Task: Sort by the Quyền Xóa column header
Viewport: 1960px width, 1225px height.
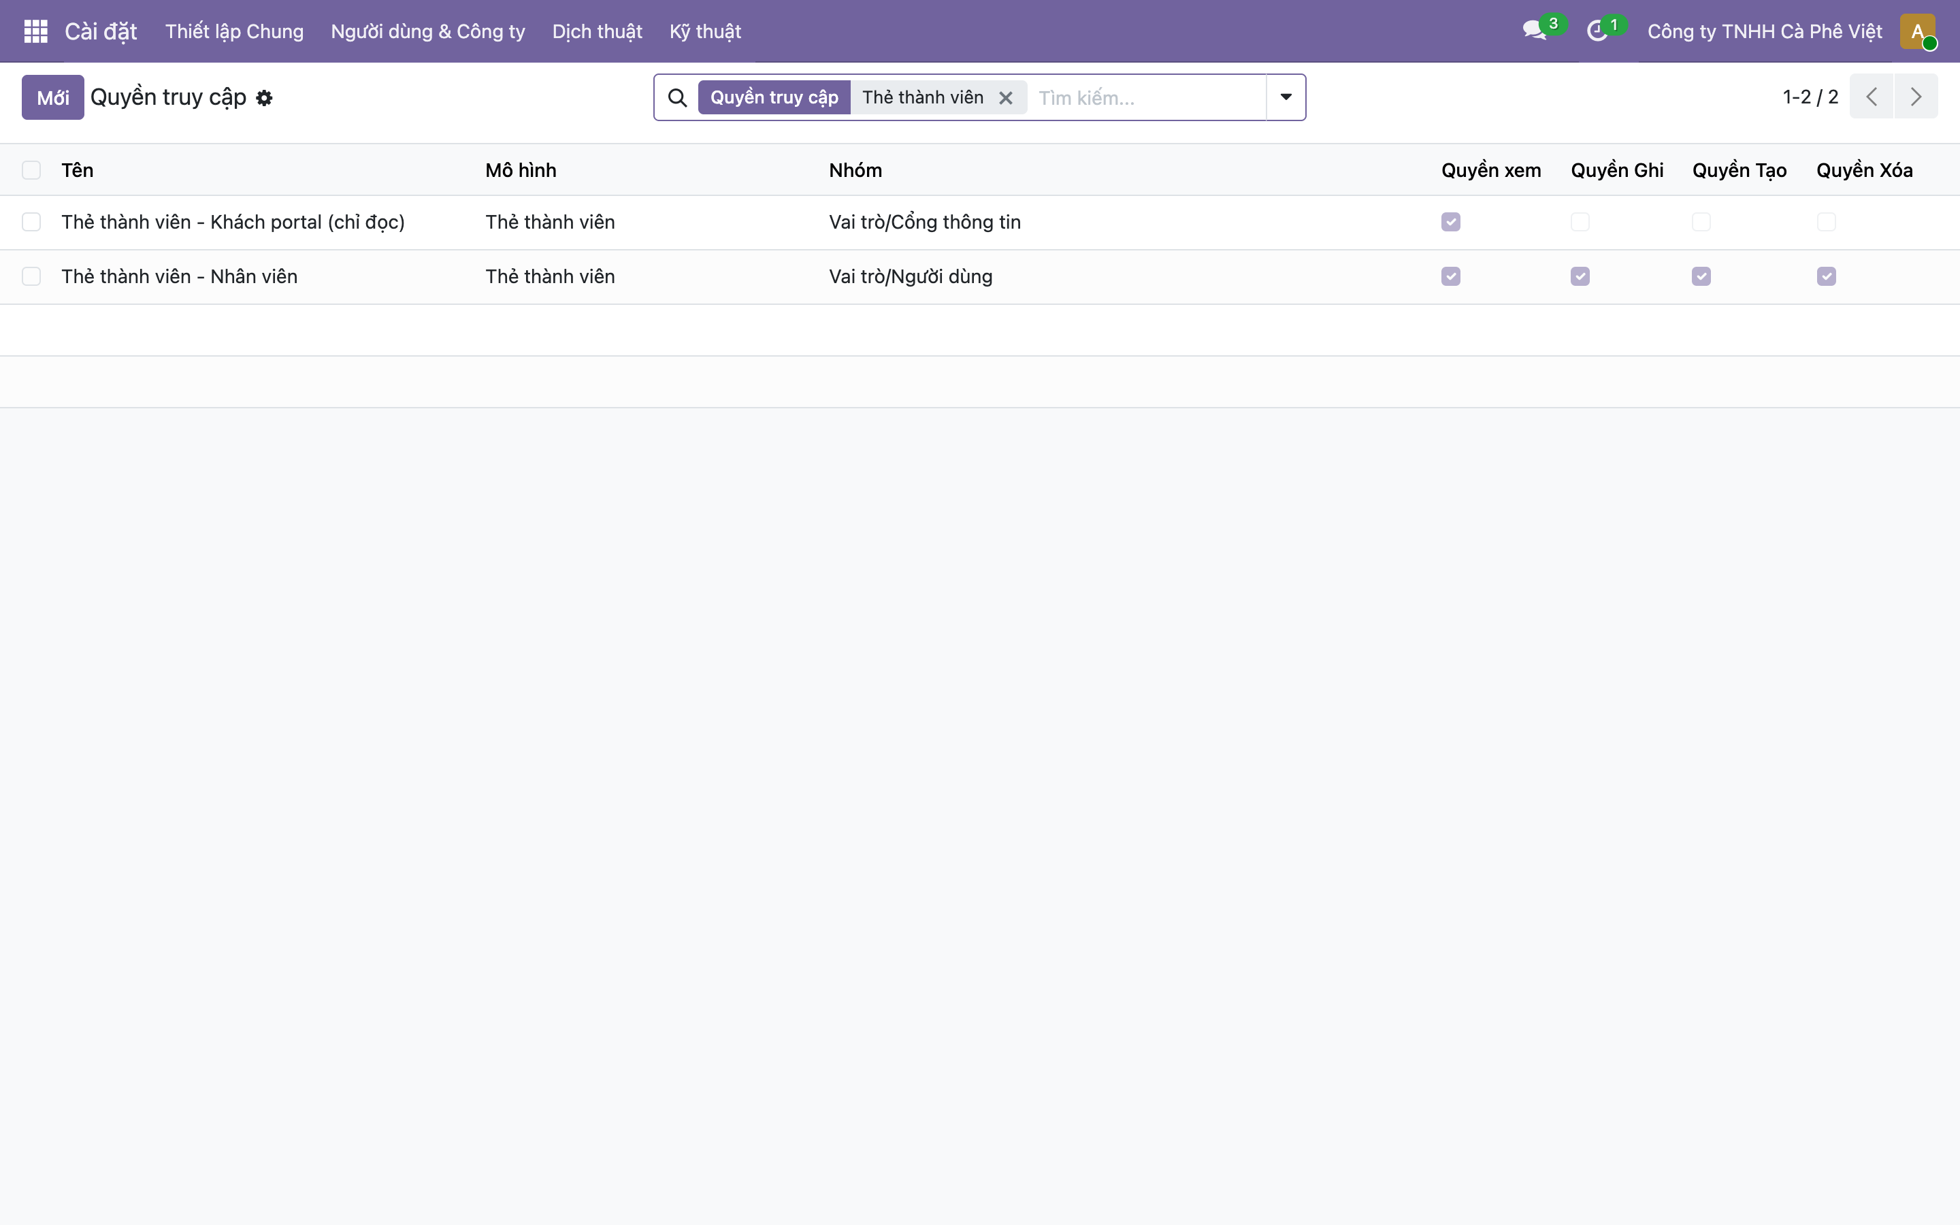Action: [x=1865, y=170]
